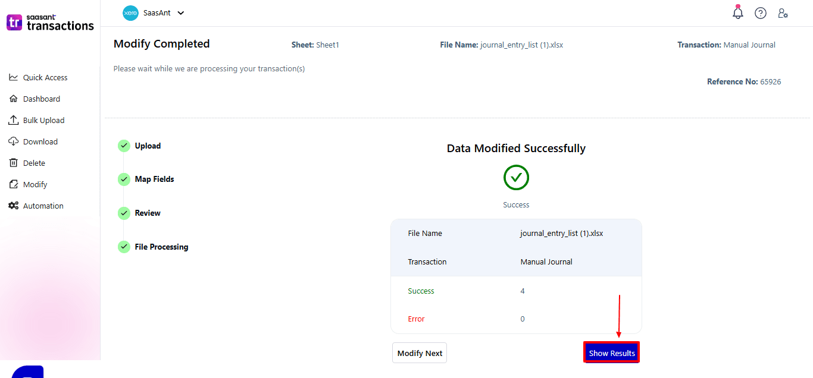Select the Map Fields step
The height and width of the screenshot is (378, 813).
coord(154,179)
